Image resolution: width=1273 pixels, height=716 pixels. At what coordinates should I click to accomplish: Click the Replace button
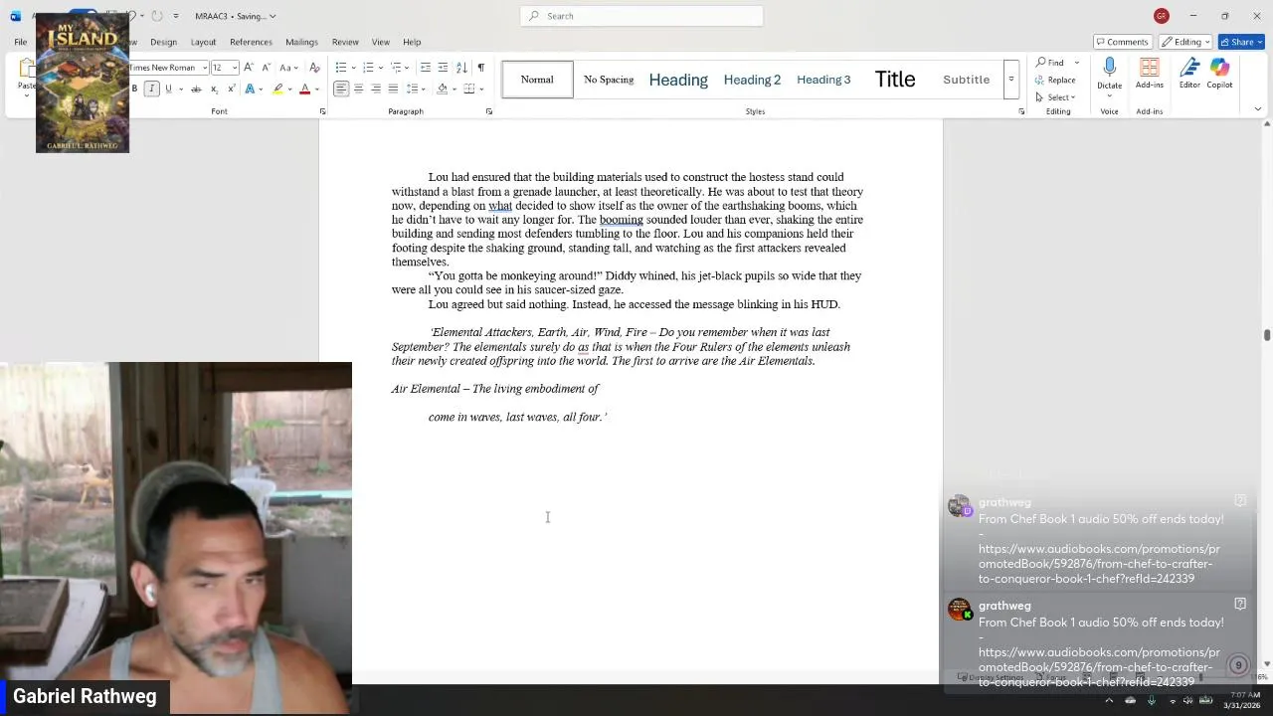1056,80
